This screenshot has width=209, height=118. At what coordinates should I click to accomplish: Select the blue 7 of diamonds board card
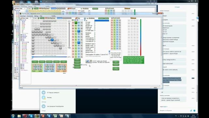tap(79, 42)
